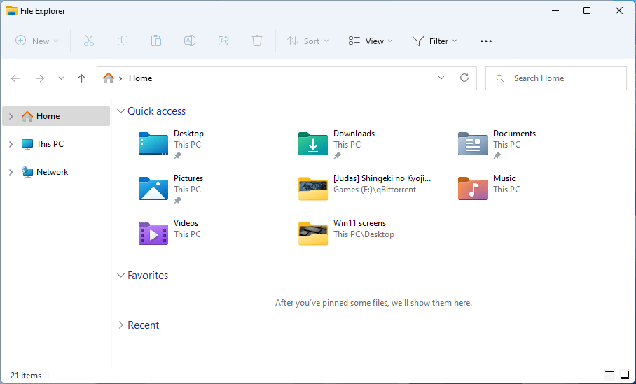Open the Sort menu

coord(308,41)
